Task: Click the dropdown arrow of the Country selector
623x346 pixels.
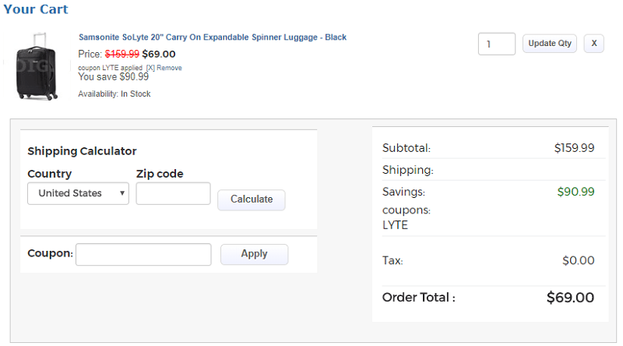Action: pyautogui.click(x=122, y=193)
